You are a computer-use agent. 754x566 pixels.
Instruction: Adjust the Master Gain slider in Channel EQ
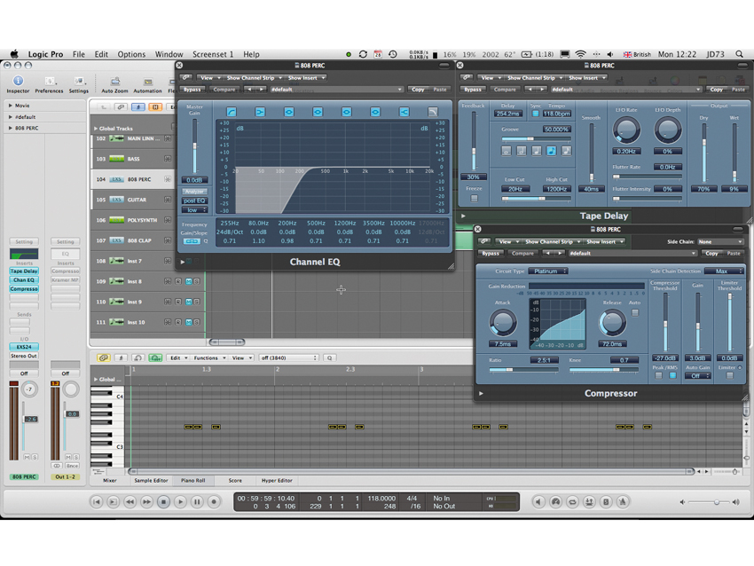195,146
